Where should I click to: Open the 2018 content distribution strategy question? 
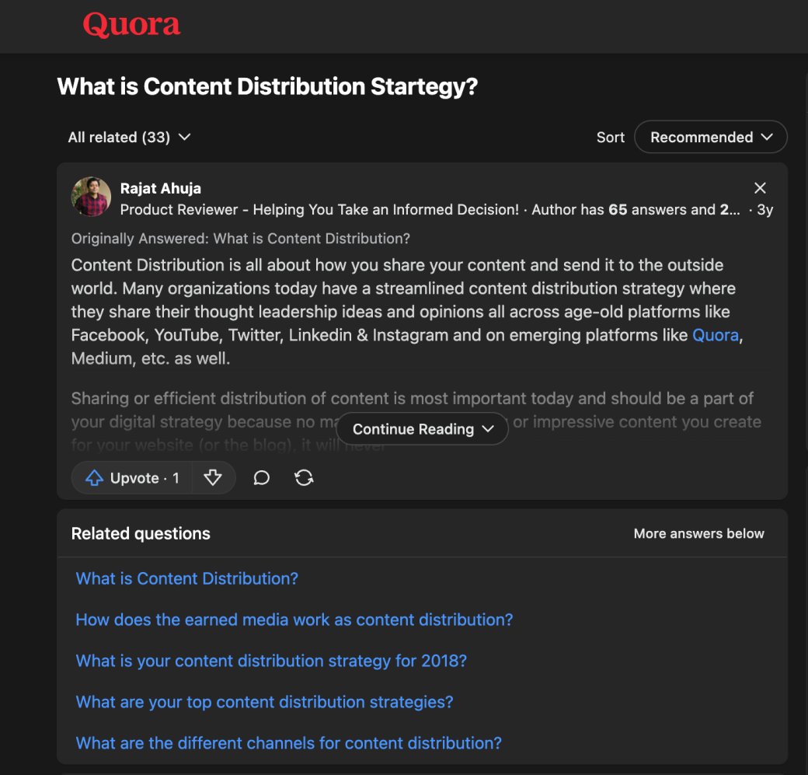coord(270,660)
